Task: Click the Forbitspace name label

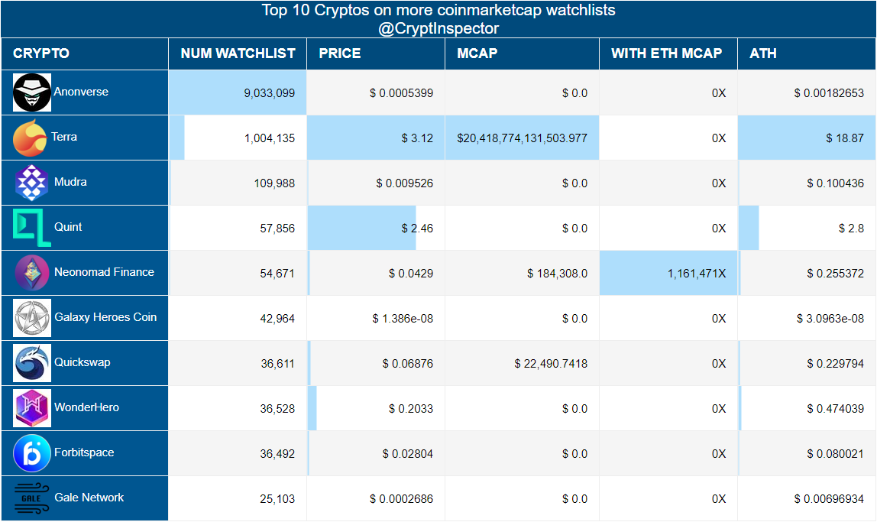Action: click(84, 452)
